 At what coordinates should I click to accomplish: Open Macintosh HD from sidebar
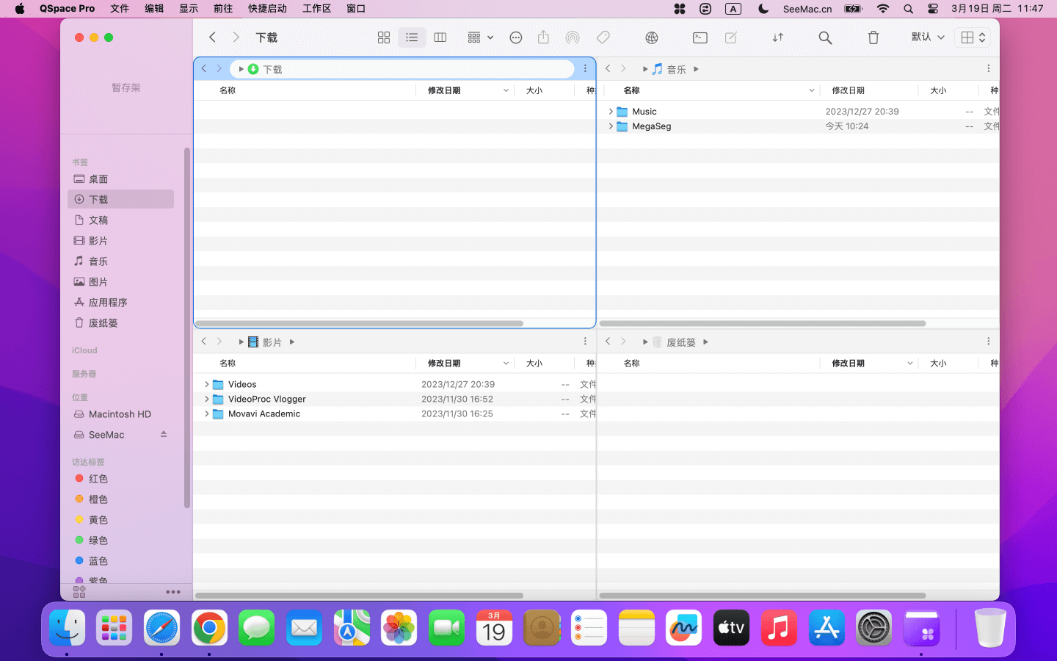(120, 414)
